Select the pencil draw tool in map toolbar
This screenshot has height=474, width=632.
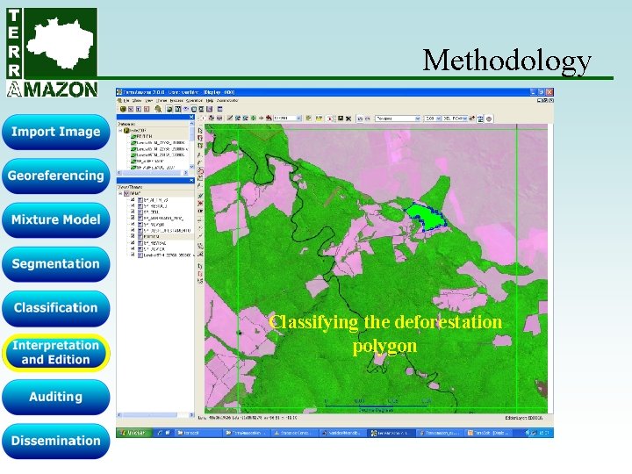tap(230, 118)
